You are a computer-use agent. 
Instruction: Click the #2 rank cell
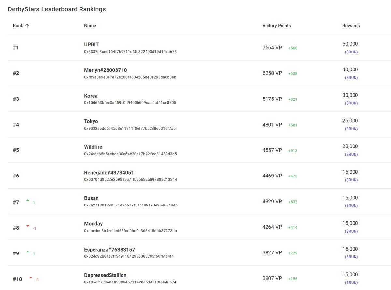[x=16, y=73]
